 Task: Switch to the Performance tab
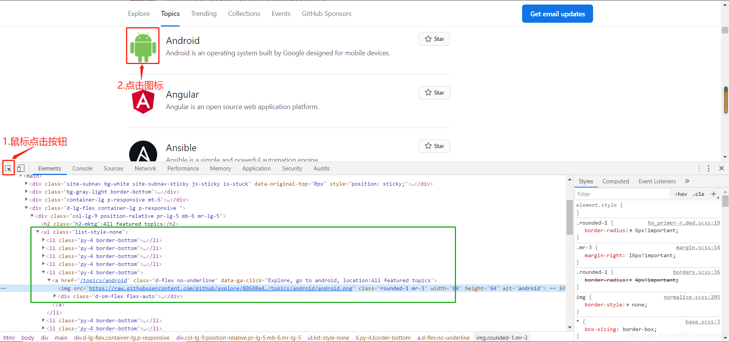(183, 169)
